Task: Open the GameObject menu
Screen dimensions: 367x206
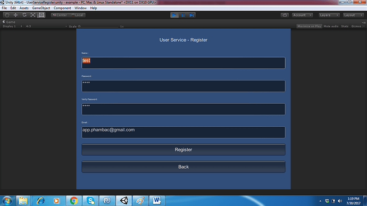Action: point(41,8)
